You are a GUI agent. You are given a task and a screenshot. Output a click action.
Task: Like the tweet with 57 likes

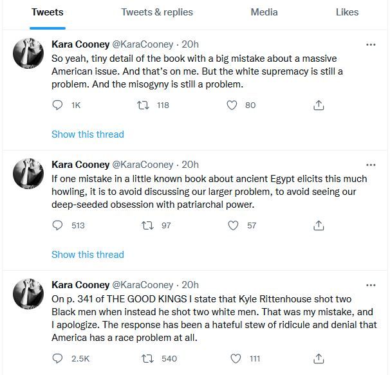point(234,225)
